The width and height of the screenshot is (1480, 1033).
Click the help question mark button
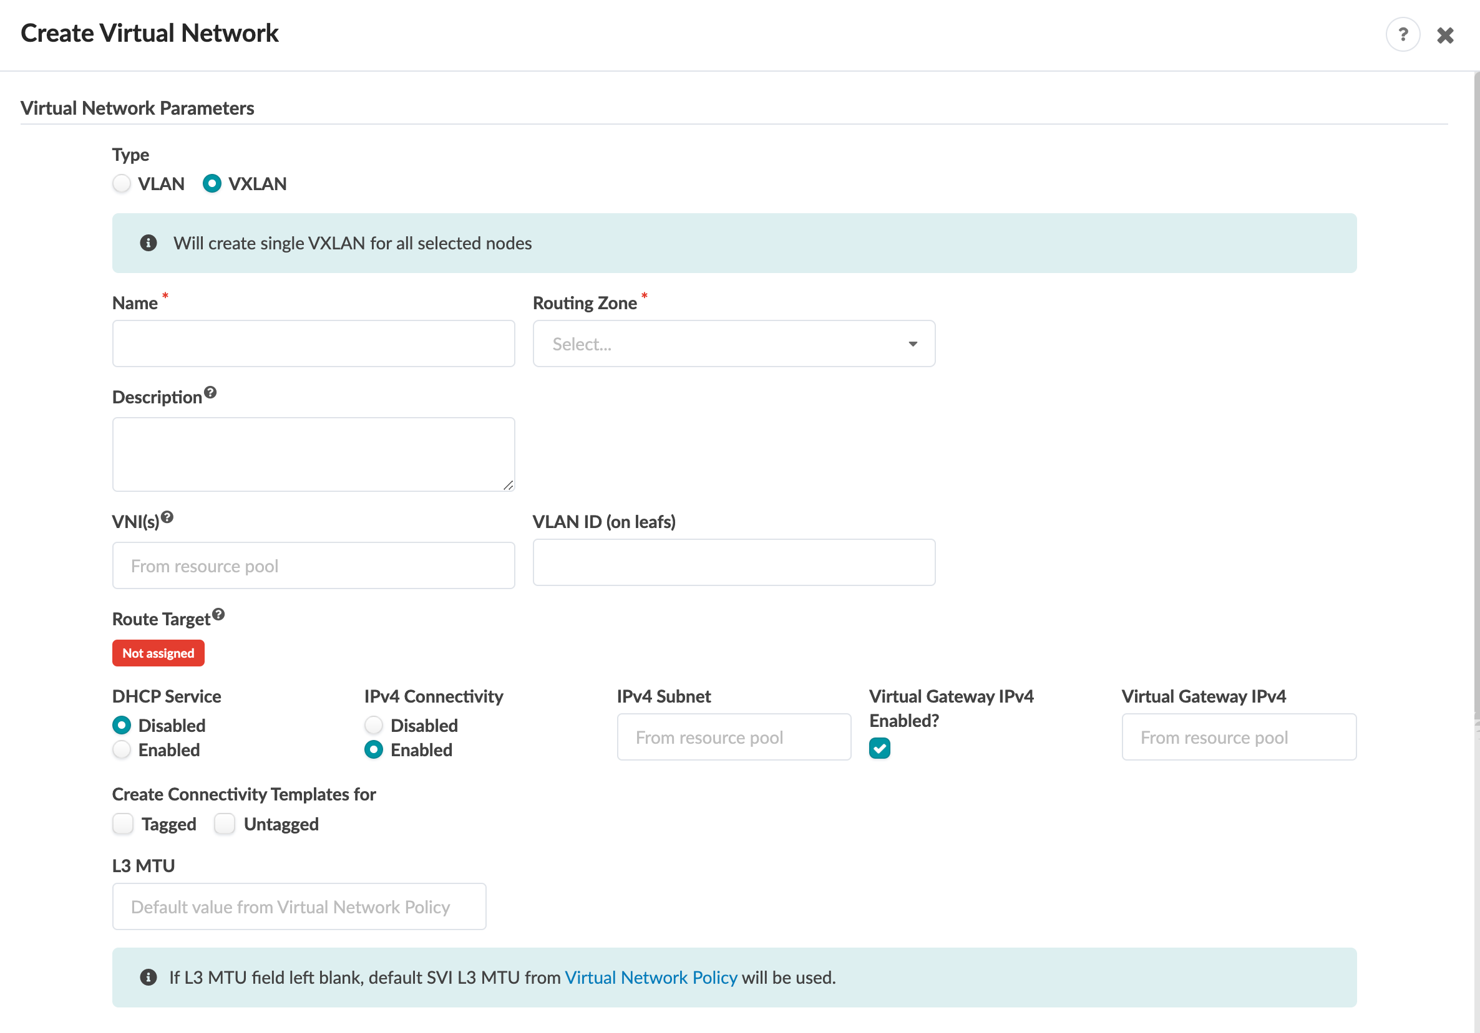[1402, 34]
